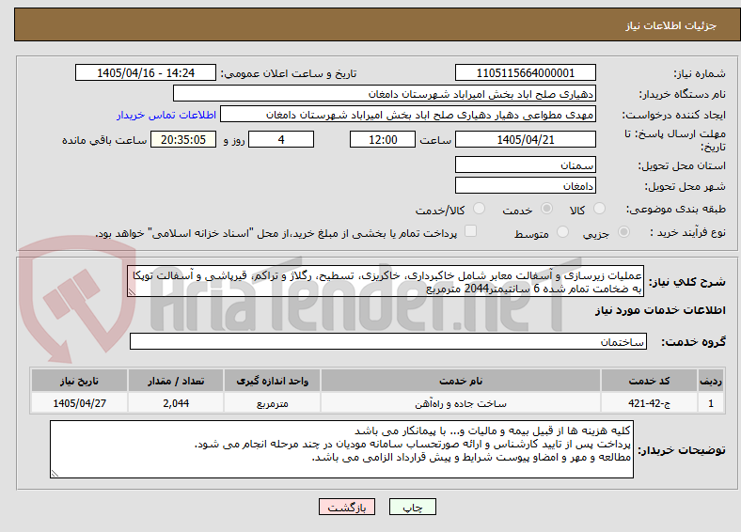Click the city field دامغان

pos(525,186)
